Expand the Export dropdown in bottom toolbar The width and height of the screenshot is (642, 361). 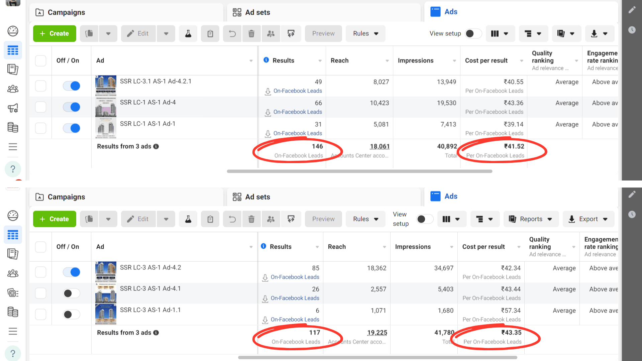click(588, 219)
